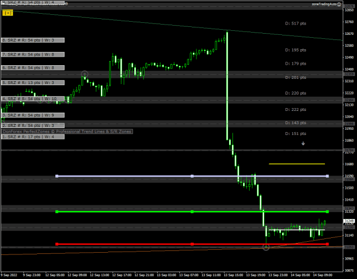Select the '6. SRZ # R: 54 pts | W: 8' label
Image resolution: width=357 pixels, height=279 pixels.
point(33,67)
